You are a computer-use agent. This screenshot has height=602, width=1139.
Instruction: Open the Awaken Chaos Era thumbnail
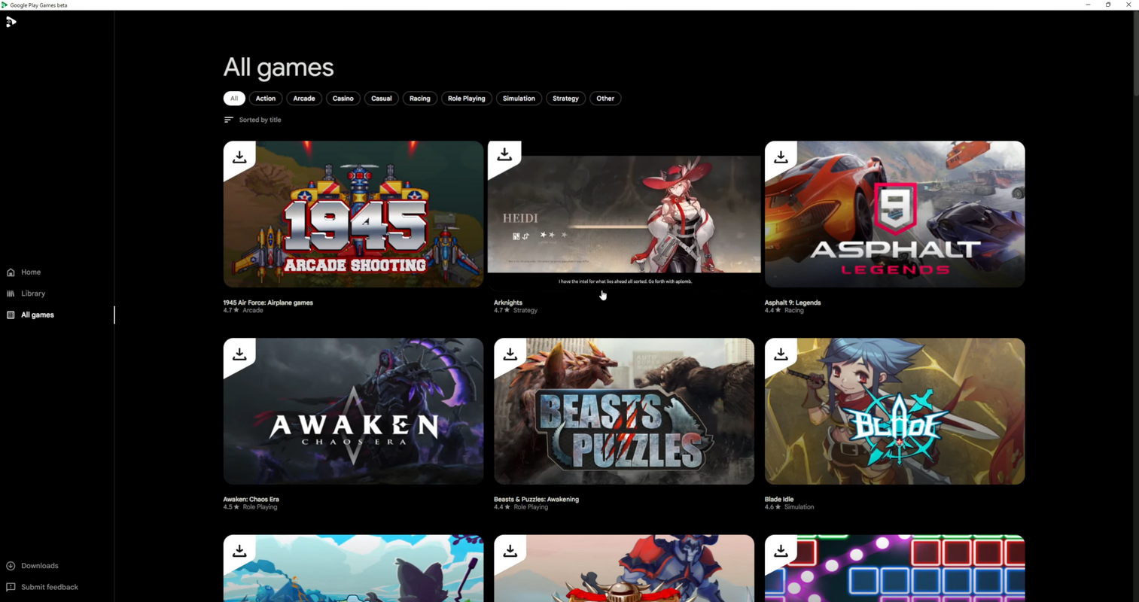353,411
